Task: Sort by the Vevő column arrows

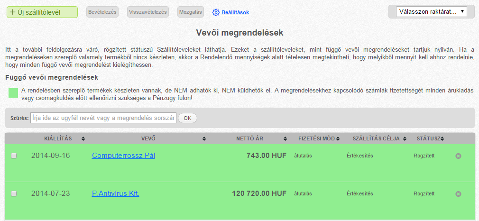Action: click(x=204, y=139)
